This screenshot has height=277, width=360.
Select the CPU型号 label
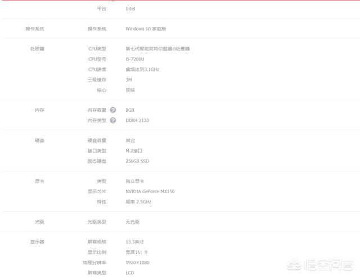click(97, 59)
